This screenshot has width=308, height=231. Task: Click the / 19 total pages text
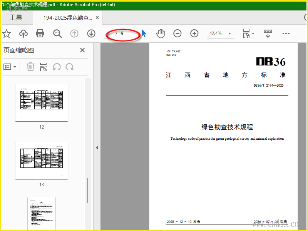(119, 33)
